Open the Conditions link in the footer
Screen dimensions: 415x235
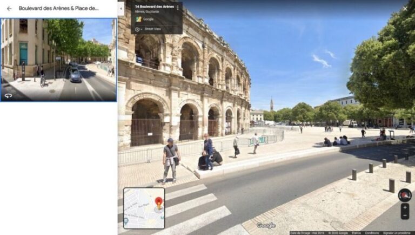click(x=372, y=233)
